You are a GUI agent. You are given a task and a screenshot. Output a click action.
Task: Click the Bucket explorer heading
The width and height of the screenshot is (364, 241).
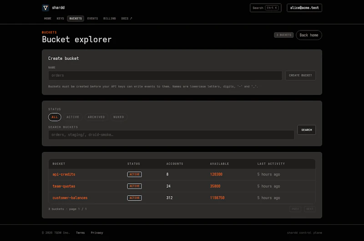tap(76, 40)
